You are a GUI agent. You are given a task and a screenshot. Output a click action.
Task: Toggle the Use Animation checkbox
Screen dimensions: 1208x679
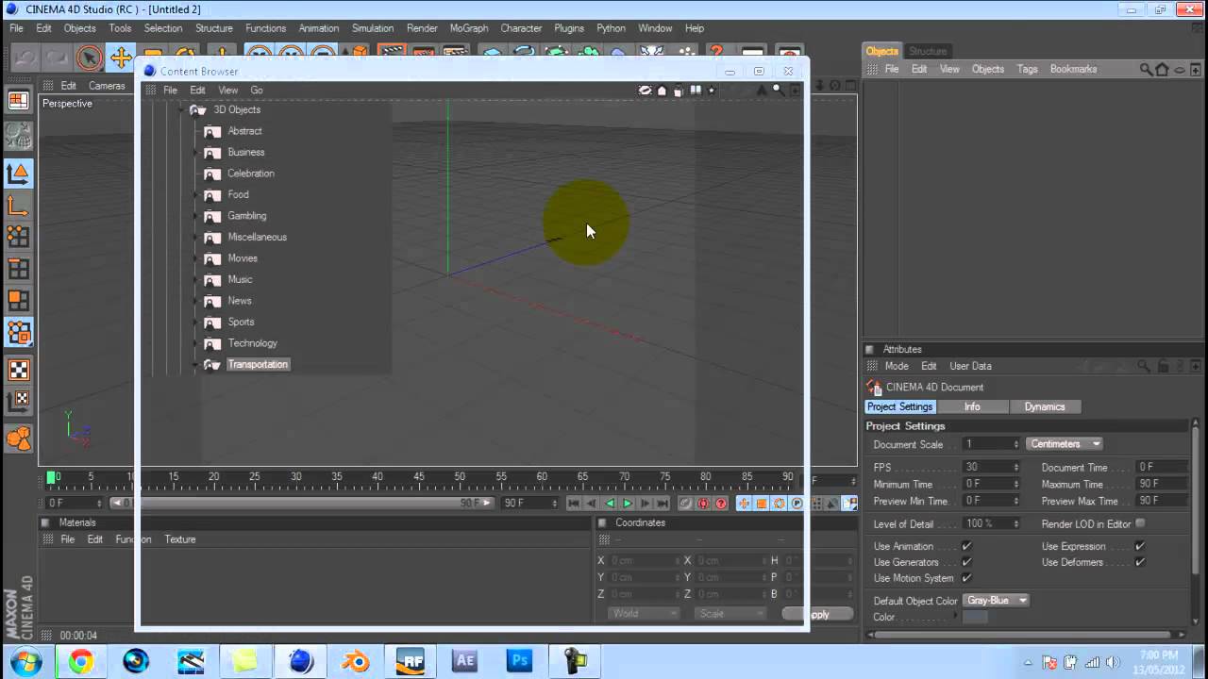966,546
